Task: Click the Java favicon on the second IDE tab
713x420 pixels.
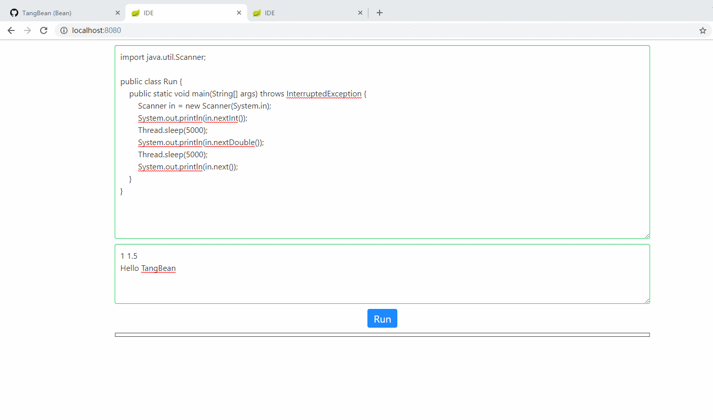Action: point(257,12)
